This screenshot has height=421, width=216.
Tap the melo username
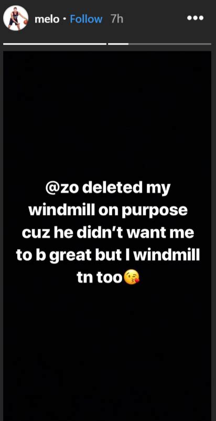[x=46, y=19]
